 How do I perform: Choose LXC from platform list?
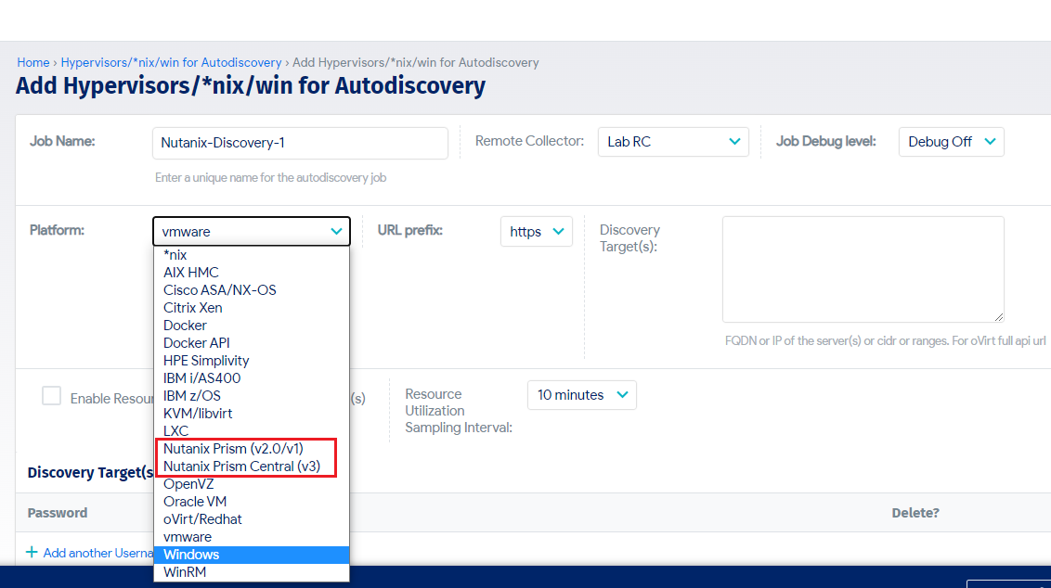click(x=252, y=431)
